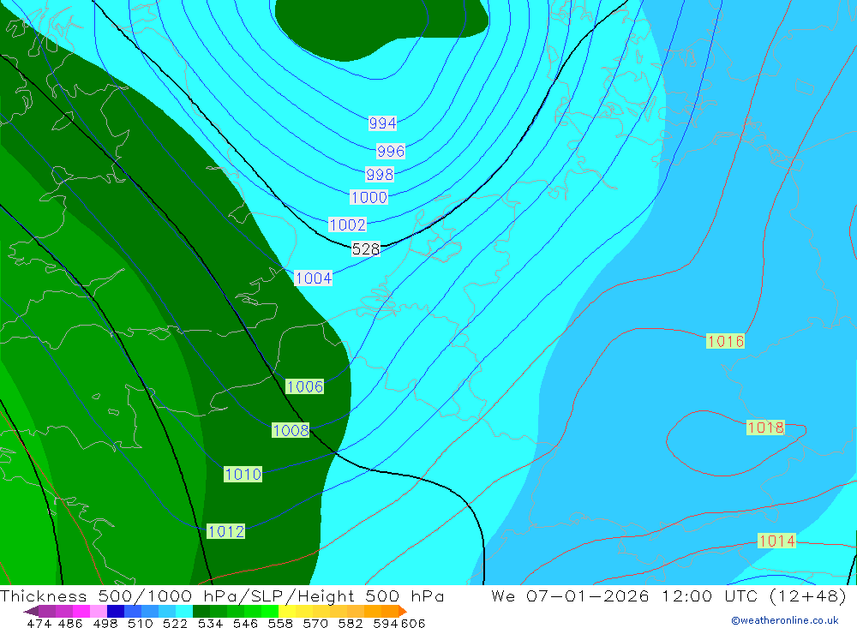Click the 498 legend value
Viewport: 857px width, 628px height.
click(105, 623)
